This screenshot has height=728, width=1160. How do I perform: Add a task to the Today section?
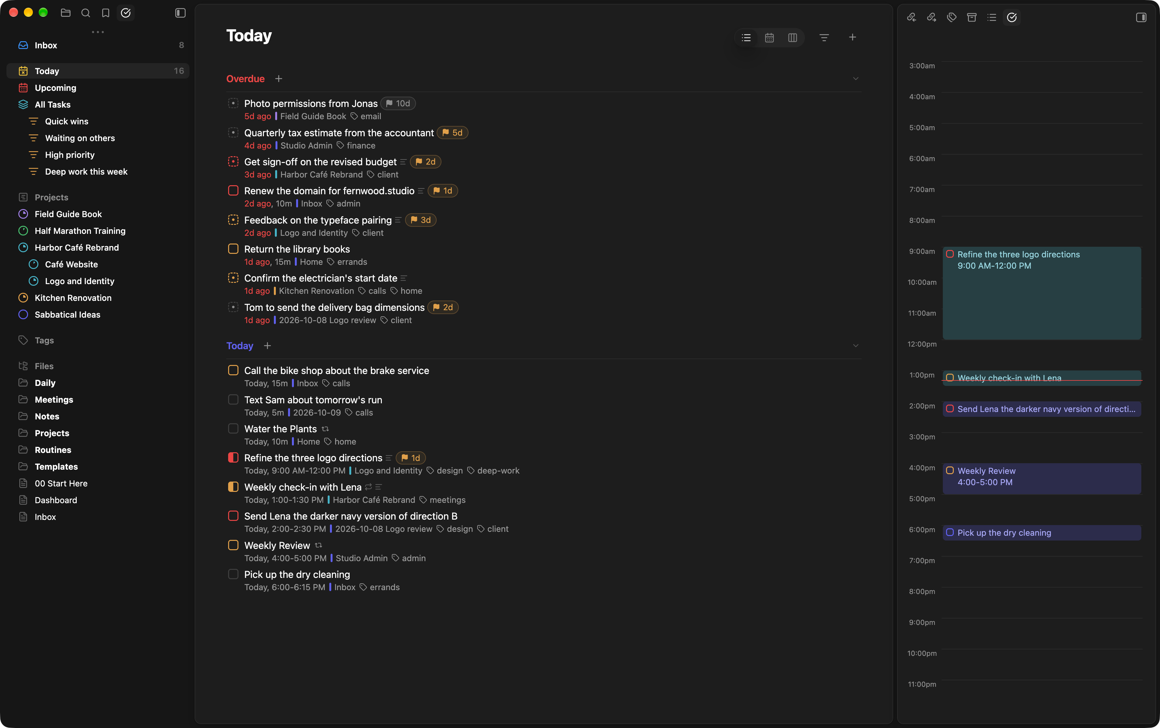[x=267, y=346]
